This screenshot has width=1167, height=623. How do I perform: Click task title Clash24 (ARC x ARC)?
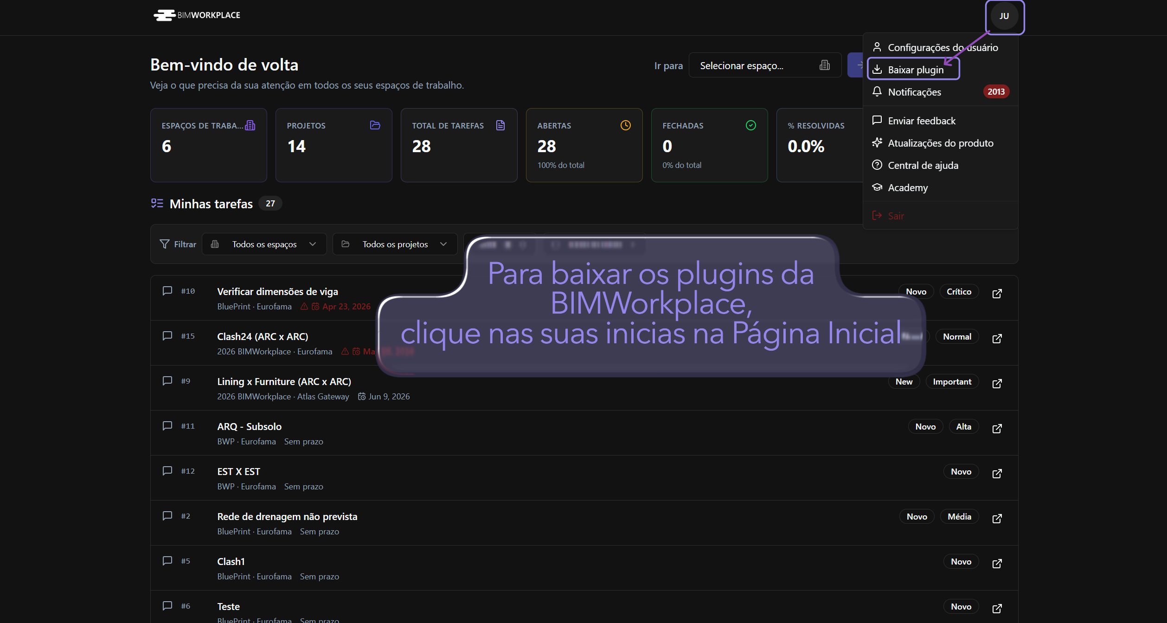[263, 336]
